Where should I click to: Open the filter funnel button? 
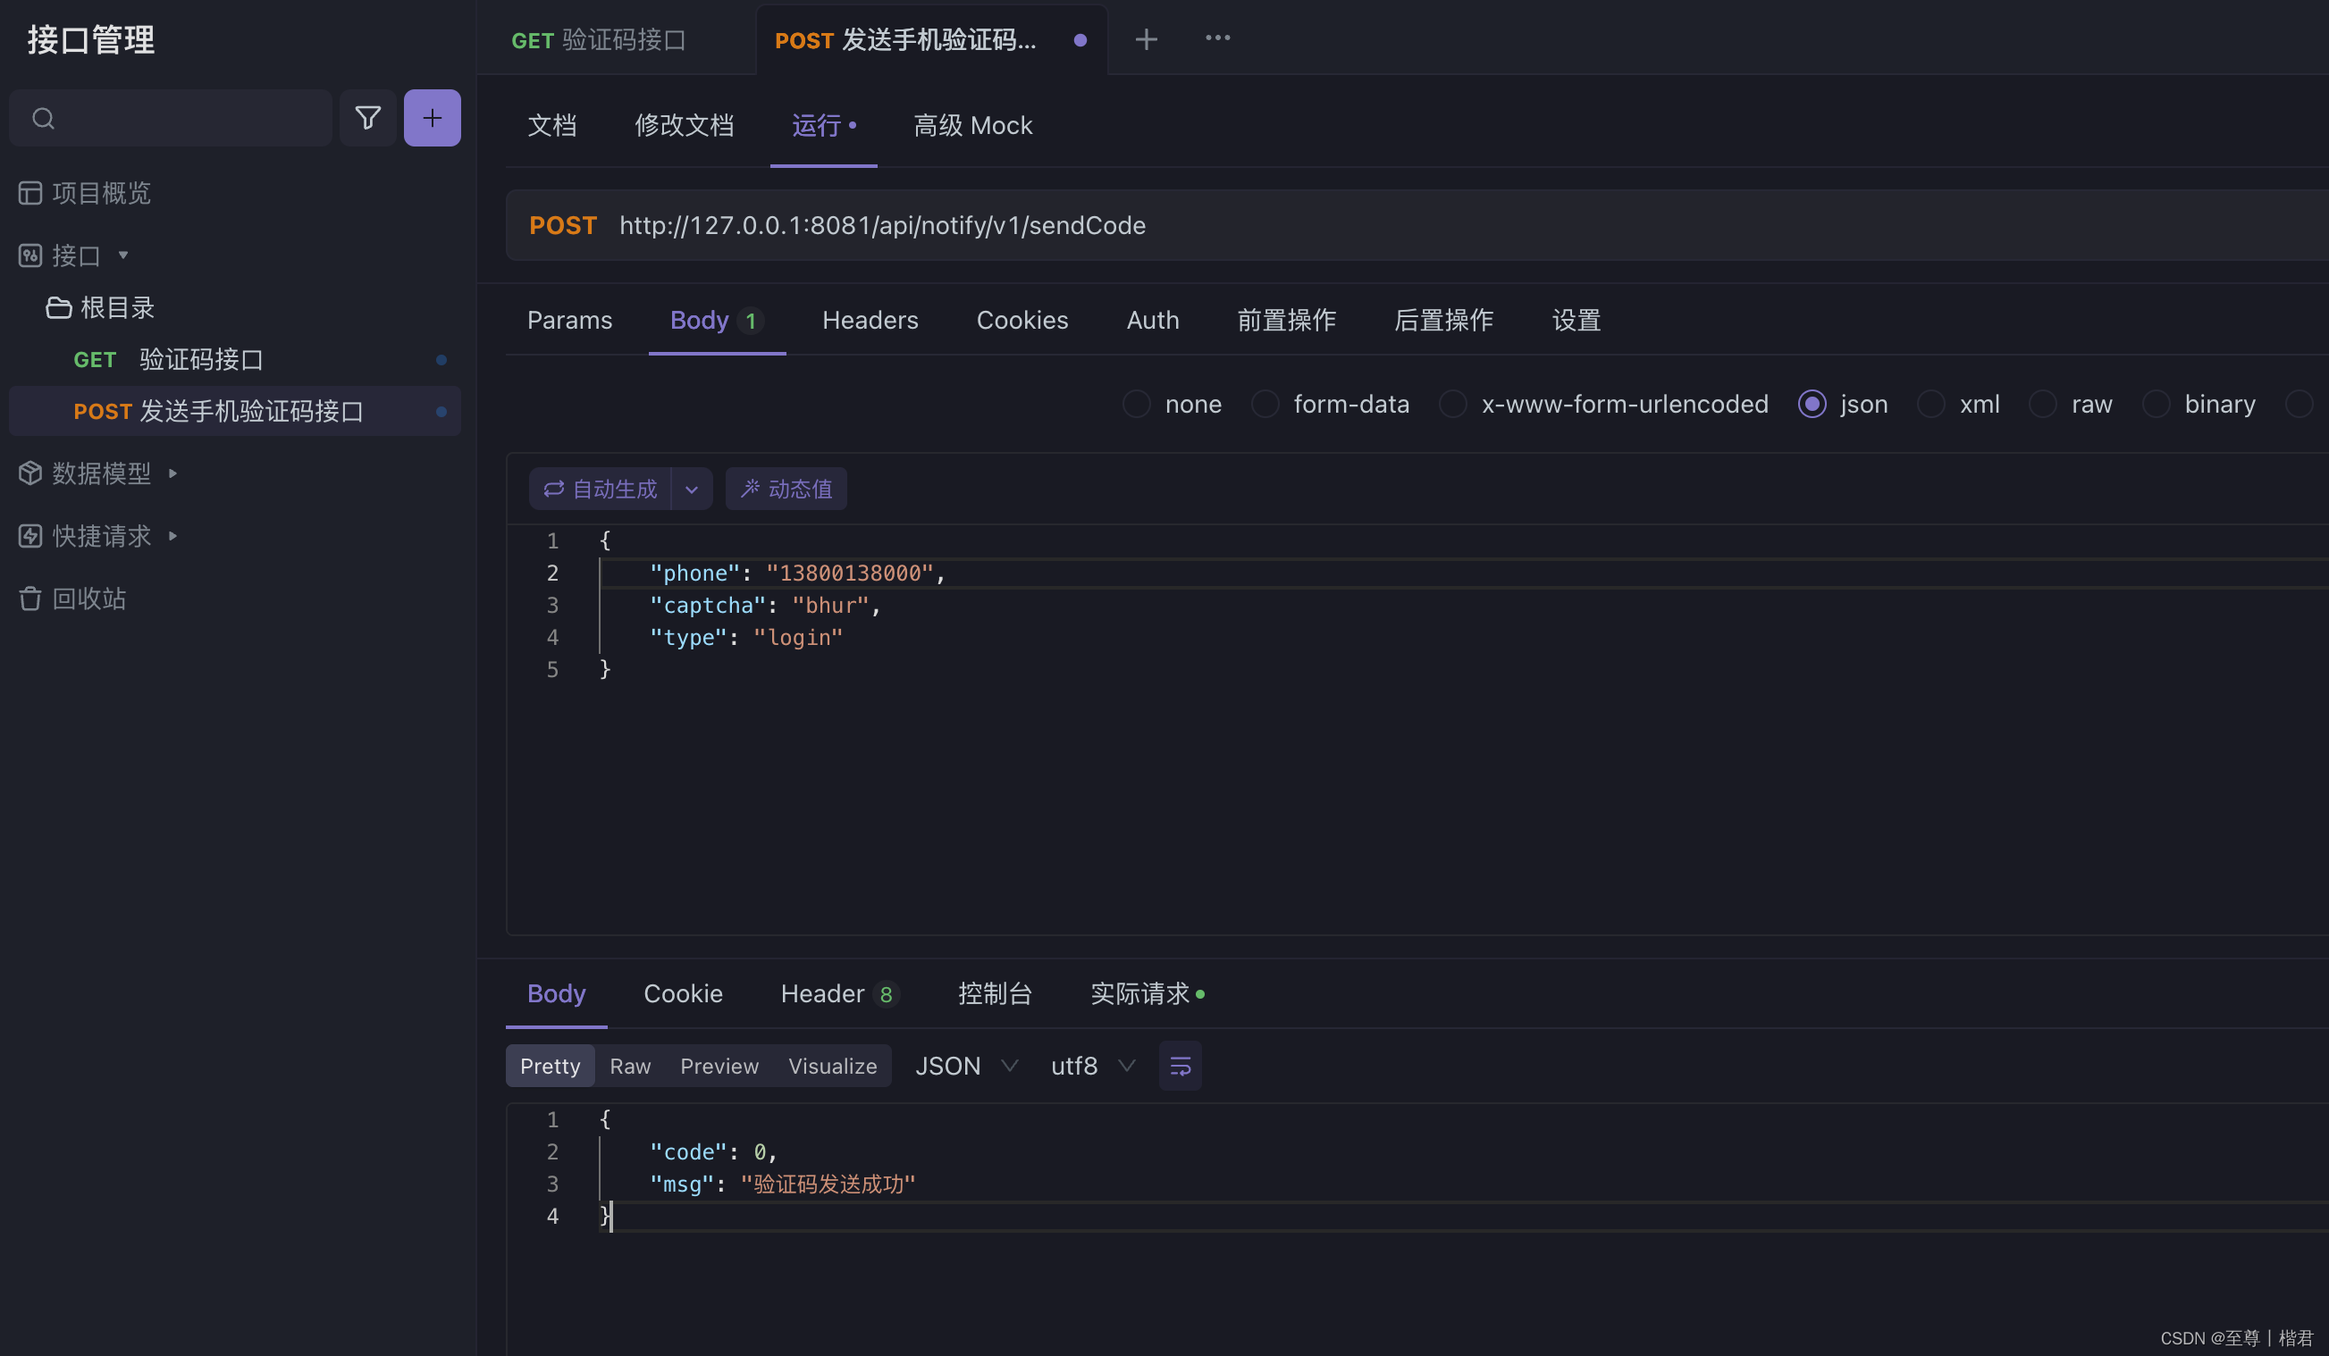[x=368, y=117]
